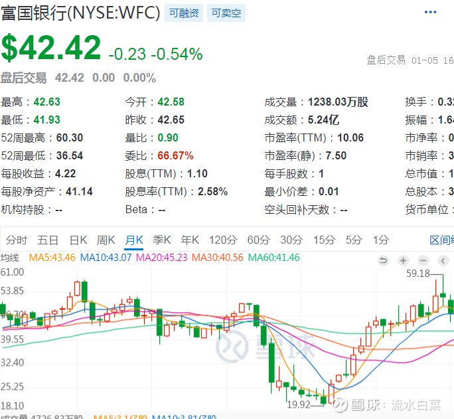Screen dimensions: 454x419
Task: Switch to 1分 chart tab
Action: [x=381, y=240]
